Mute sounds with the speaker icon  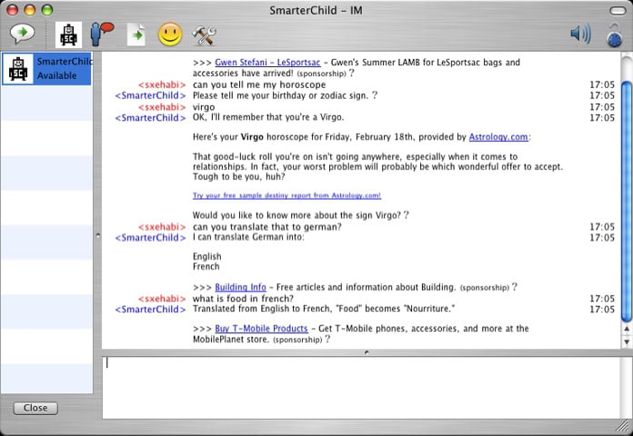(580, 35)
